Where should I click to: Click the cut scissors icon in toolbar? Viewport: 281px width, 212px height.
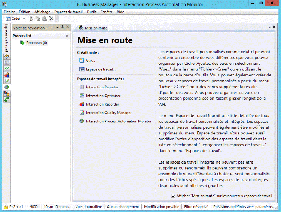coord(31,18)
